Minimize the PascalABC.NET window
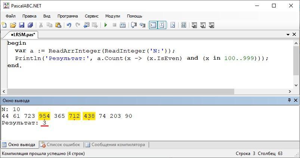 pos(257,6)
